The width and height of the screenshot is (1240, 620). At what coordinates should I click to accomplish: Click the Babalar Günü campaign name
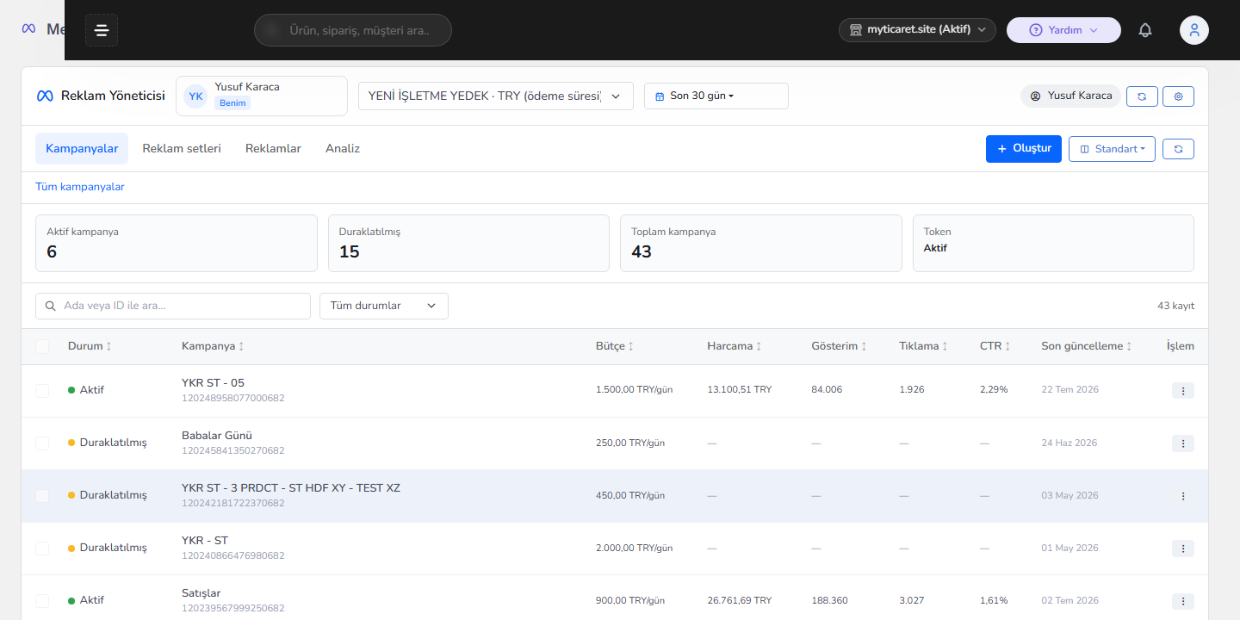click(217, 436)
